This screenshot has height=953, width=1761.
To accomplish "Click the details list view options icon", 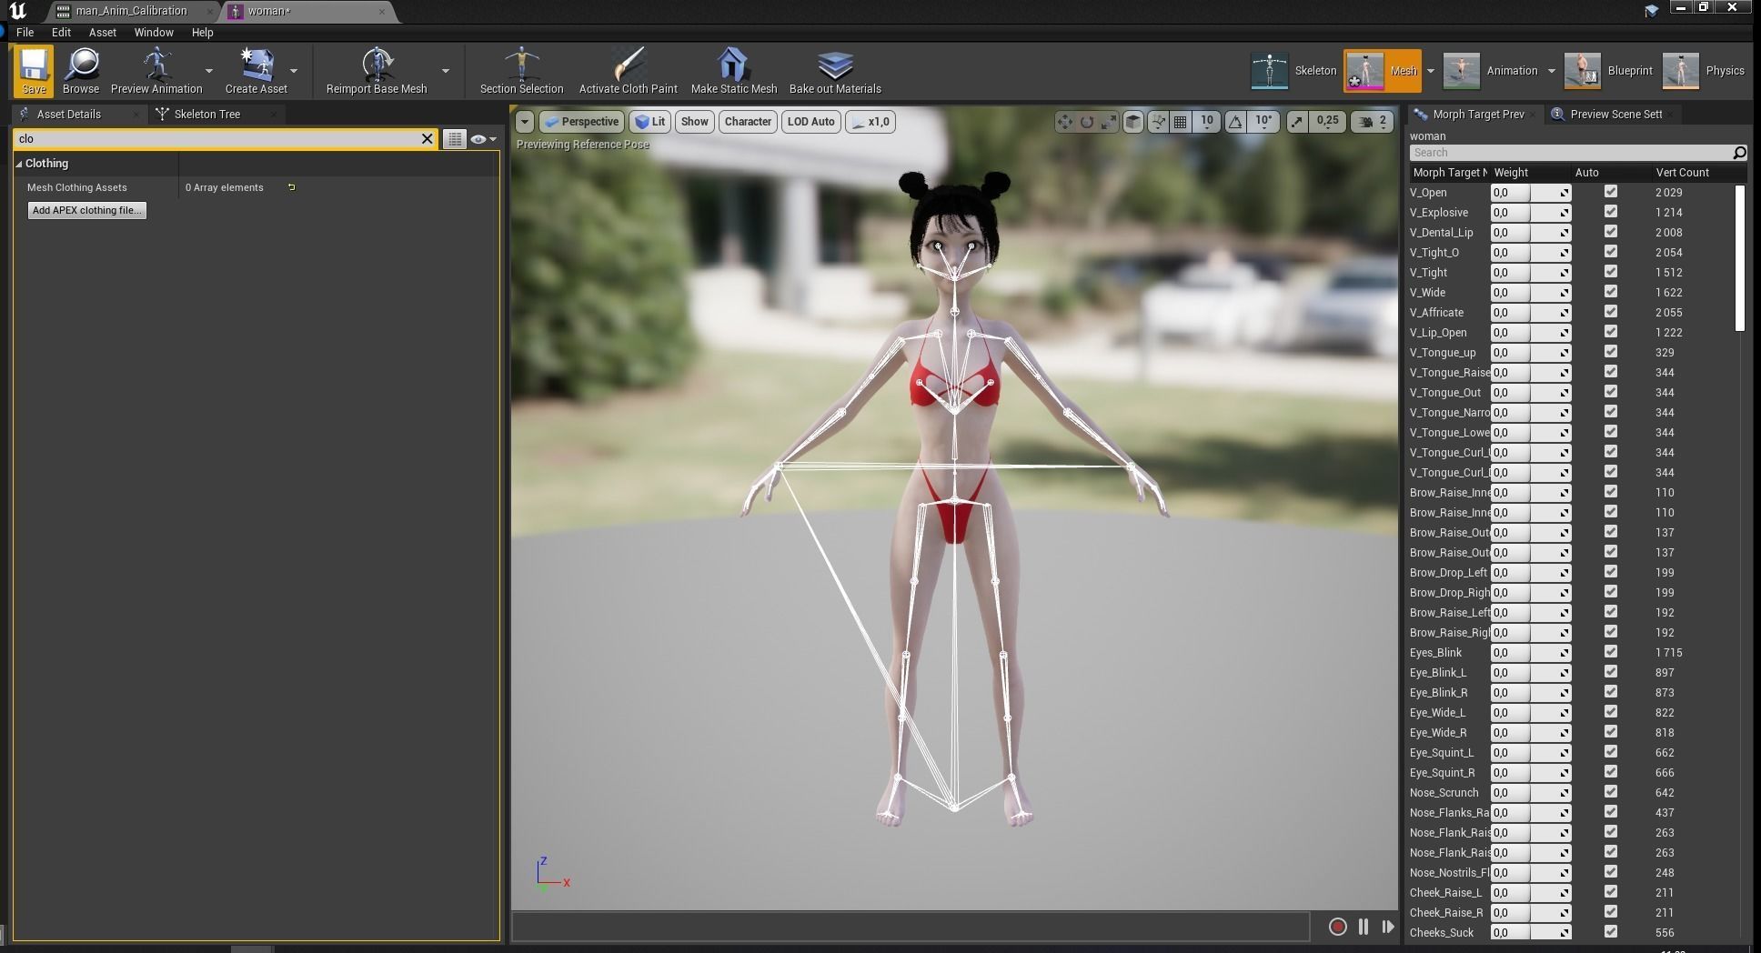I will (454, 139).
